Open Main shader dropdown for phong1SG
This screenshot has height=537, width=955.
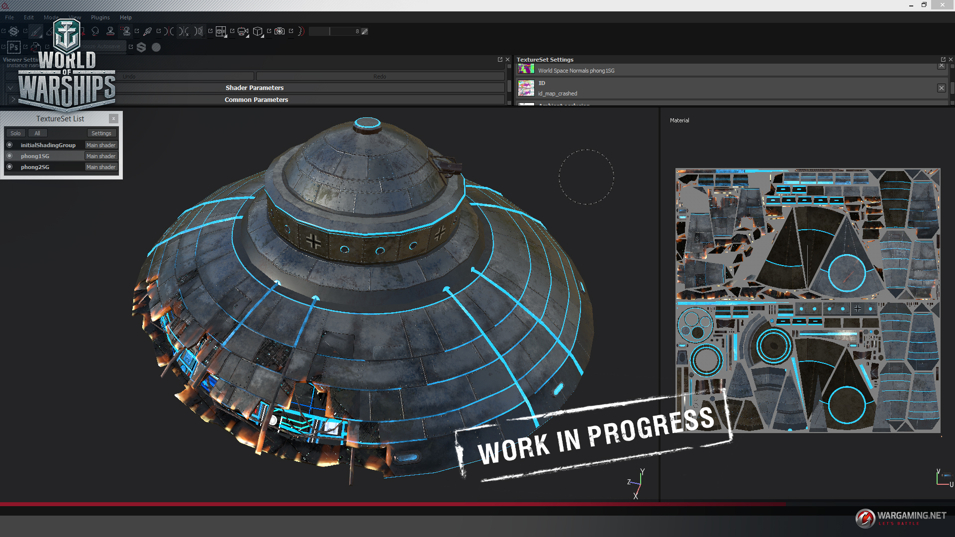tap(101, 156)
